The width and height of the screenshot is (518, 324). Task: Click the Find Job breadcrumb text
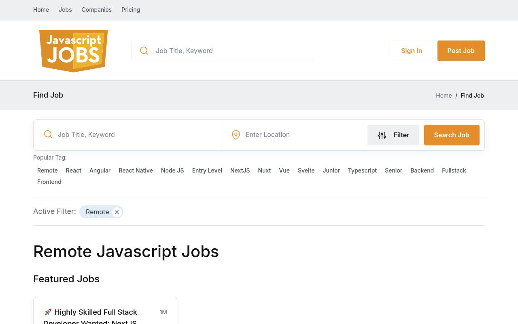pos(472,96)
